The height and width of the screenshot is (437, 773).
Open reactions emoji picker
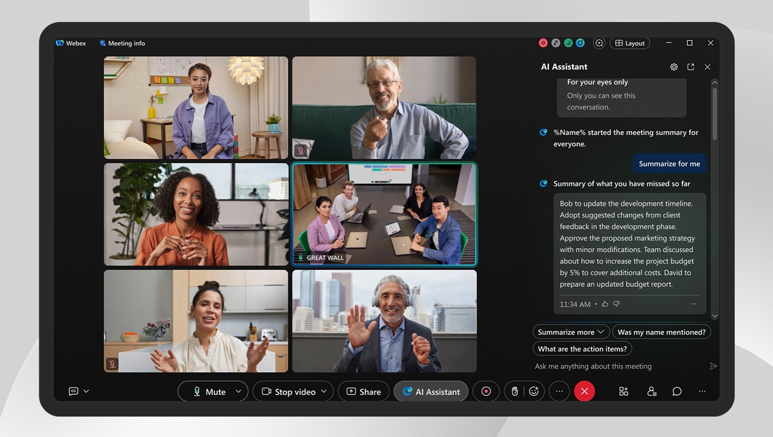click(x=534, y=392)
